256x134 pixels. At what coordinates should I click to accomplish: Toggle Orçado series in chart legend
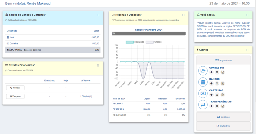click(x=154, y=42)
